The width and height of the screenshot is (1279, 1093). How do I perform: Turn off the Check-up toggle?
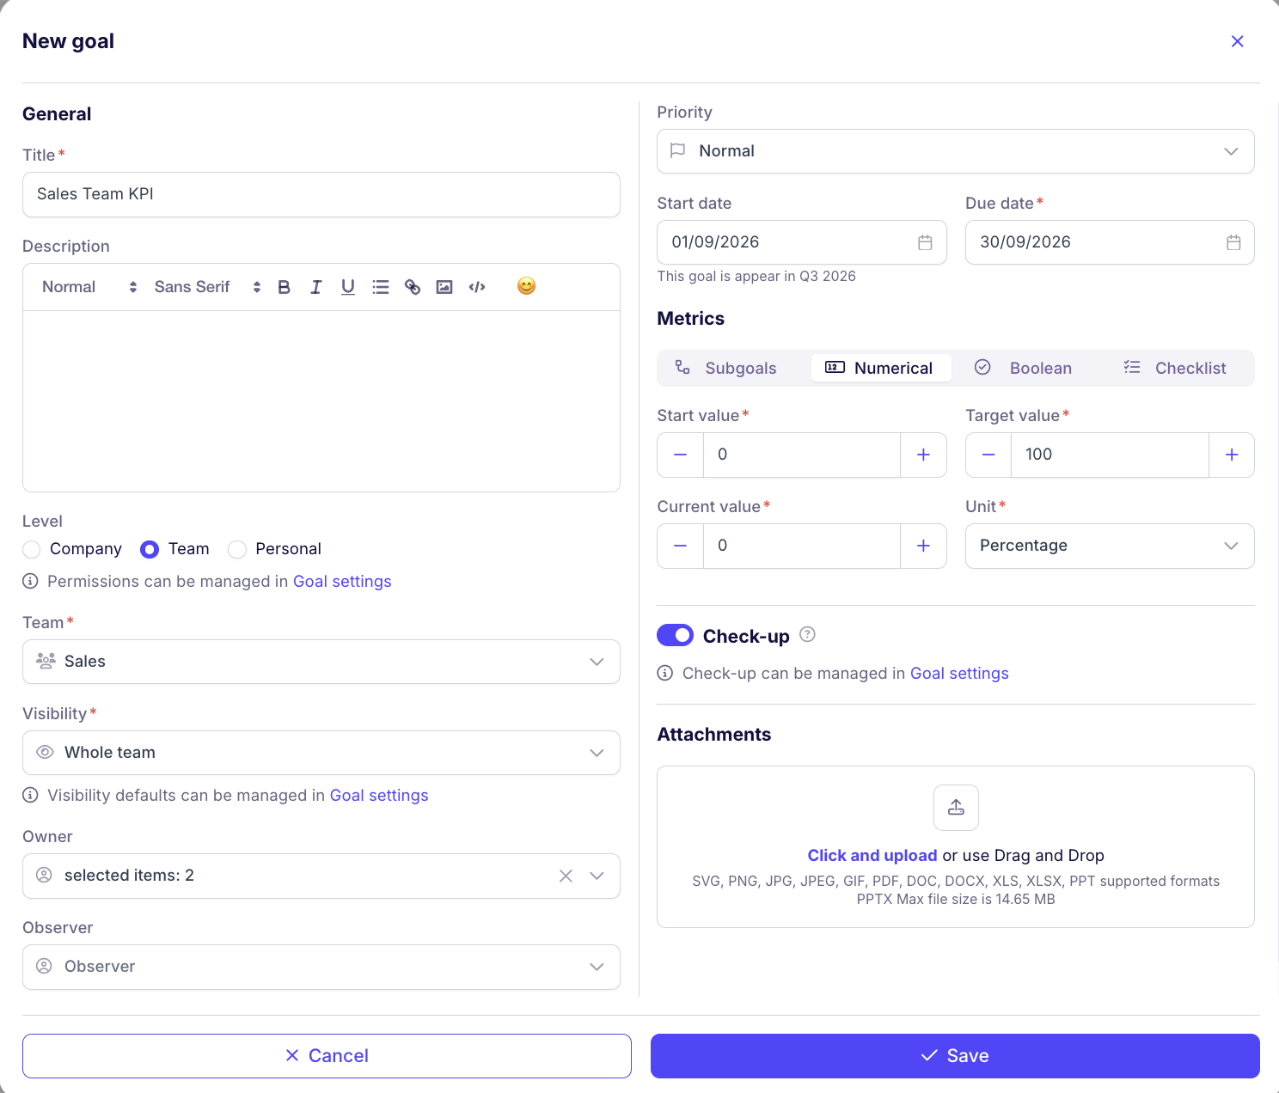[x=675, y=635]
